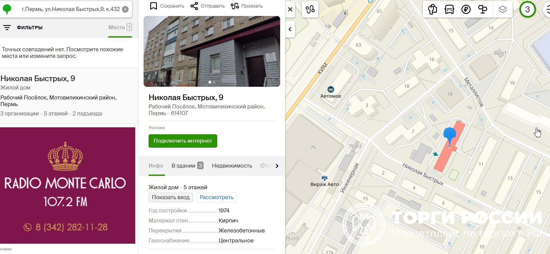Toggle the signpost map layer
The width and height of the screenshot is (550, 254).
pyautogui.click(x=483, y=10)
